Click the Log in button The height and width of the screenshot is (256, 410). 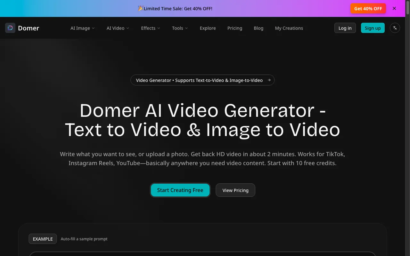point(345,28)
